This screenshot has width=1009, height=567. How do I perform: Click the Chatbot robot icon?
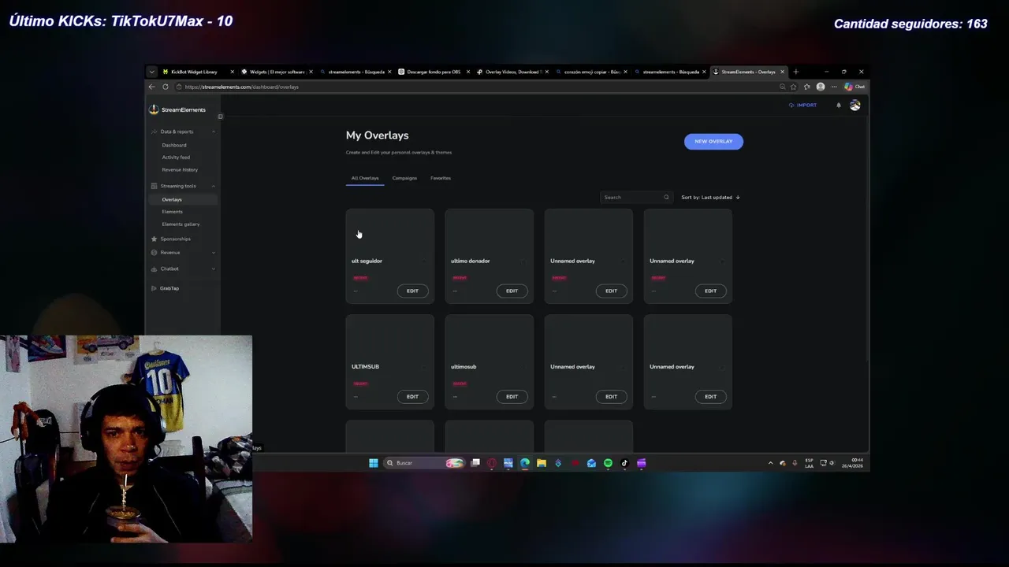154,269
